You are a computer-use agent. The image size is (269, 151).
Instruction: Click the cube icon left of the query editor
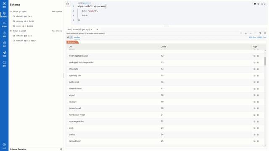pos(68,4)
